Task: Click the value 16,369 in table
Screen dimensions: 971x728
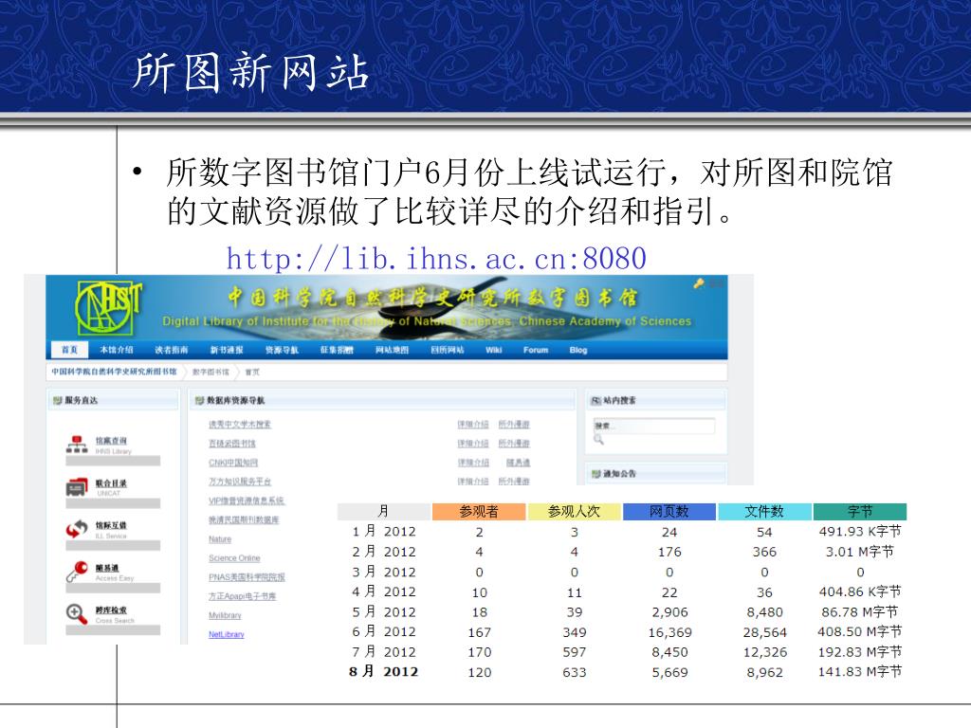Action: tap(669, 632)
